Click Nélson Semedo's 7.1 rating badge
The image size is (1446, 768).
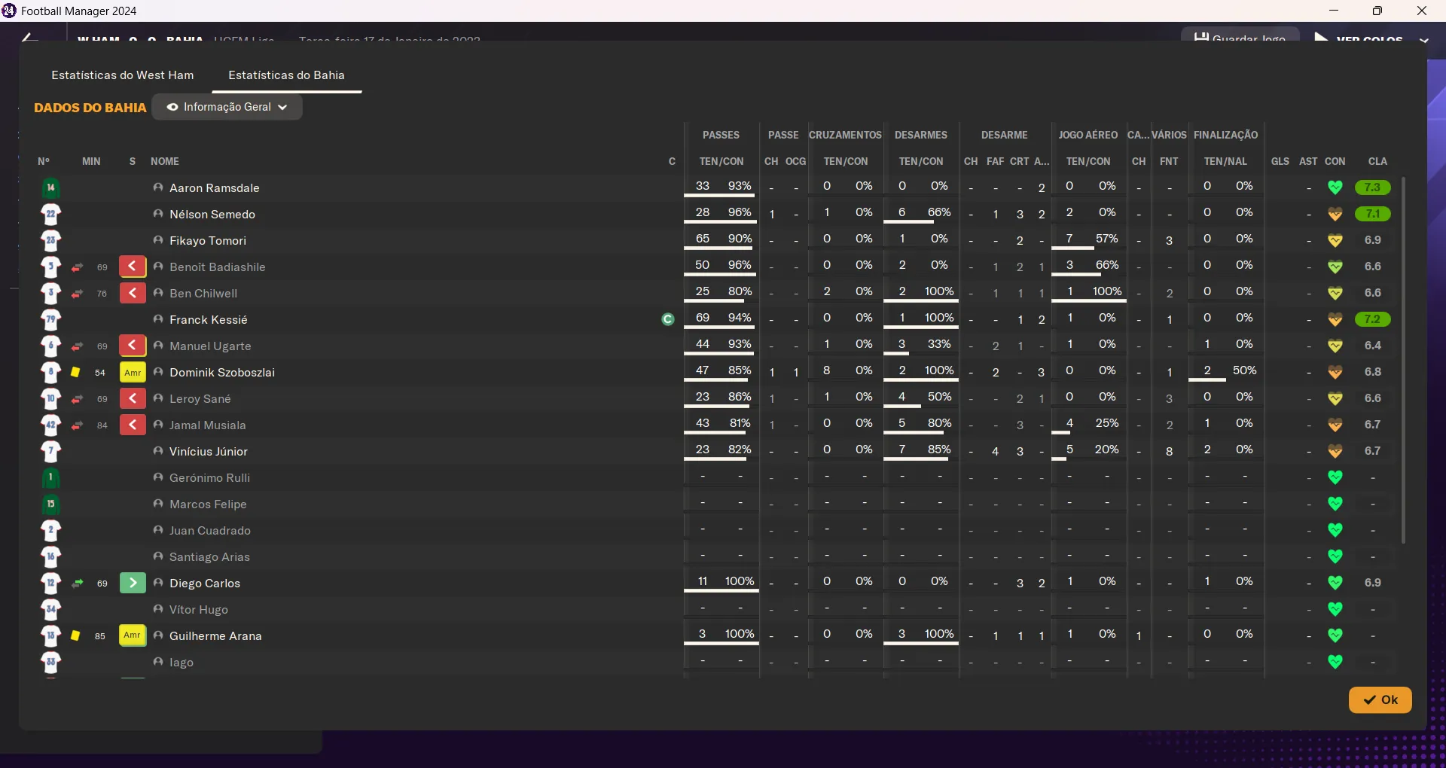1372,214
